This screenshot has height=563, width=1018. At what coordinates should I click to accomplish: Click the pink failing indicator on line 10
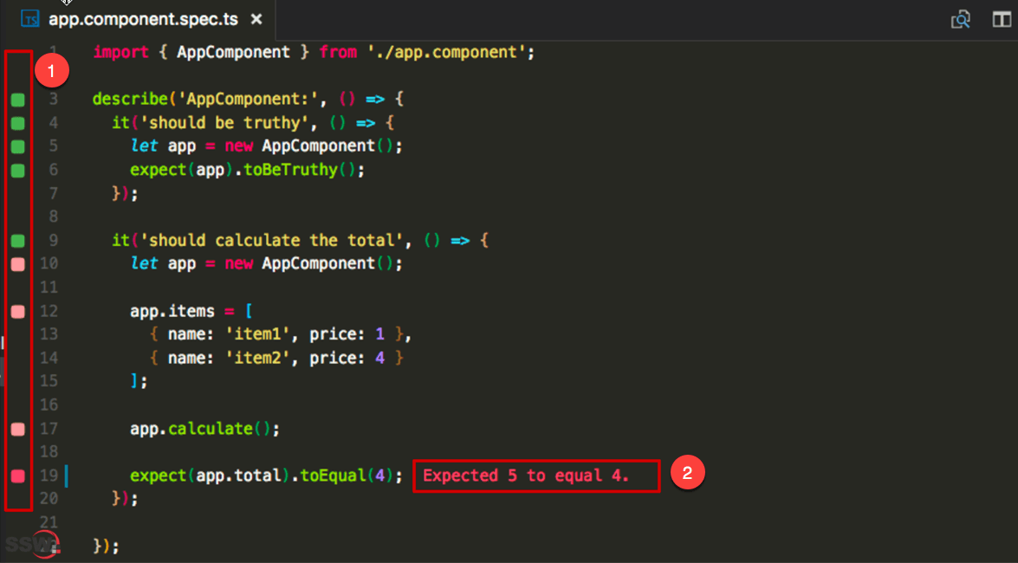(16, 263)
